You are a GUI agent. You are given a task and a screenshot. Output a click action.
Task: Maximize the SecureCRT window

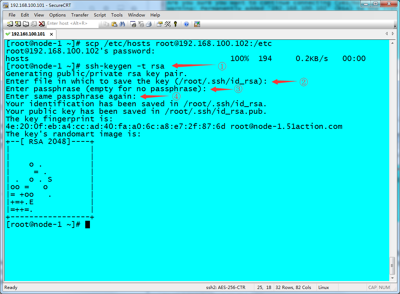pyautogui.click(x=376, y=4)
